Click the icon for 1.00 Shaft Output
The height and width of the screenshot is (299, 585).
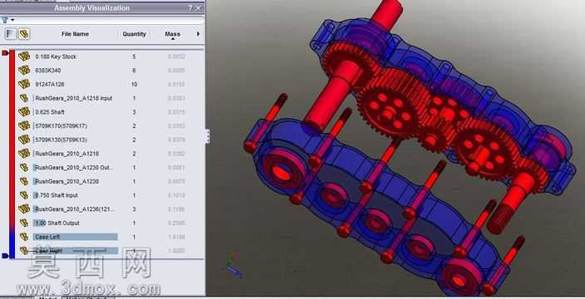[x=24, y=223]
